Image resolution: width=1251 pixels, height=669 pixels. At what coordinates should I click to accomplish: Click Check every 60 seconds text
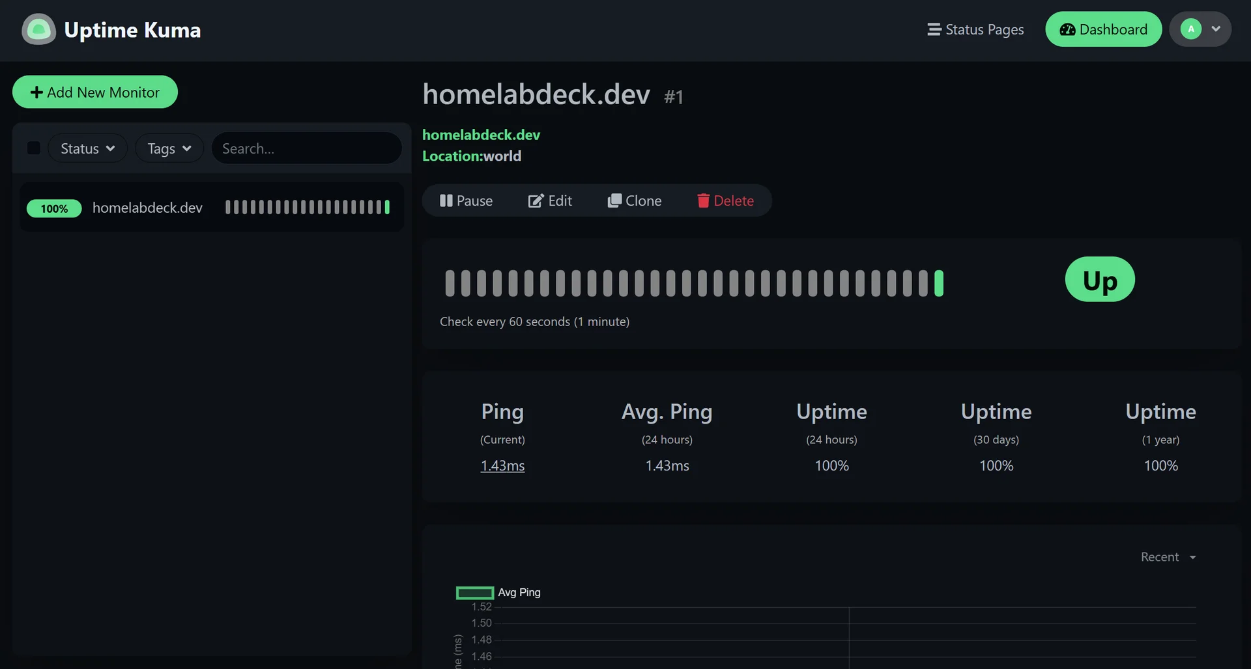[x=534, y=321]
